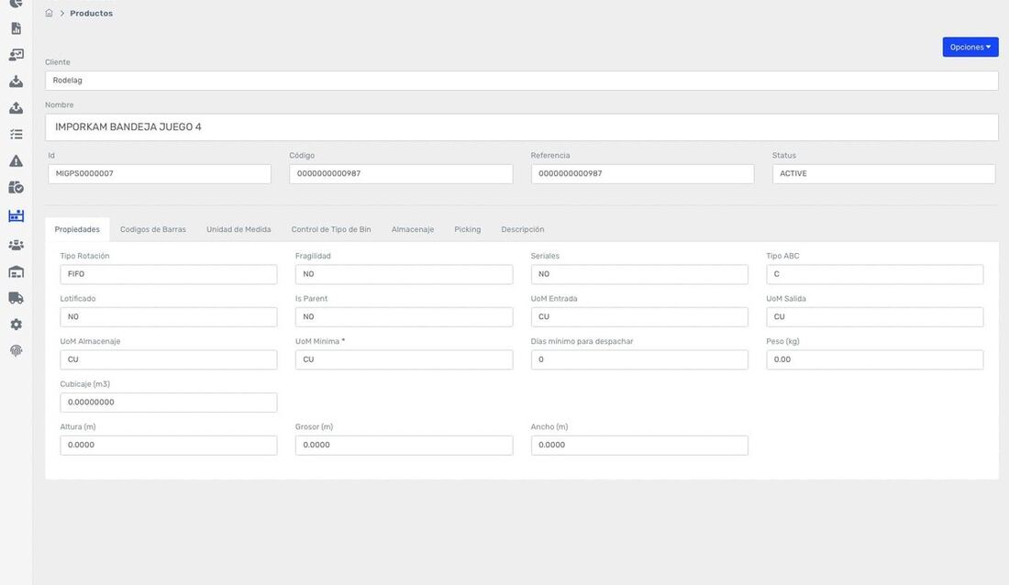Select the blue pallet products icon

(x=17, y=216)
